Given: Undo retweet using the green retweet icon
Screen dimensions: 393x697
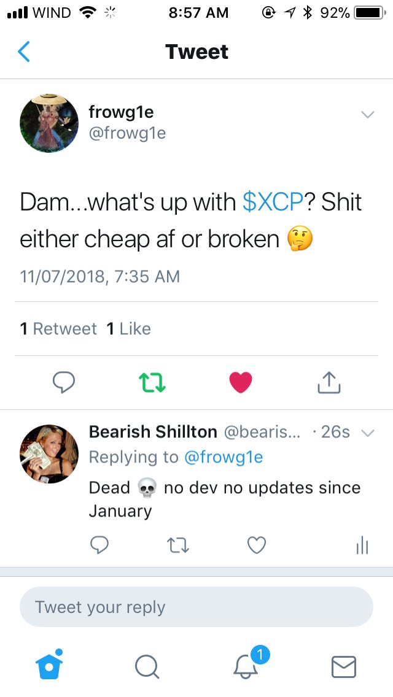Looking at the screenshot, I should point(152,383).
